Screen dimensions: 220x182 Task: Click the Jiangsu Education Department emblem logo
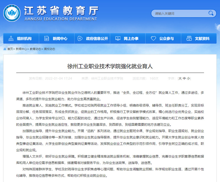[12, 13]
